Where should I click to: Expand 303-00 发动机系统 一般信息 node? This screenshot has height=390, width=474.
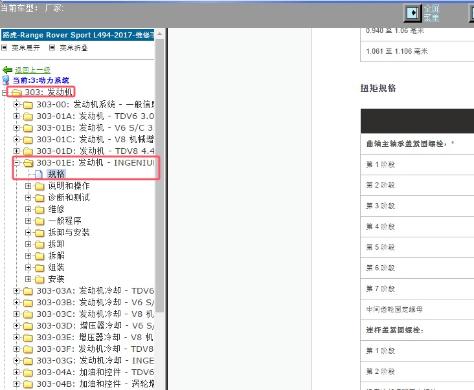(x=16, y=104)
